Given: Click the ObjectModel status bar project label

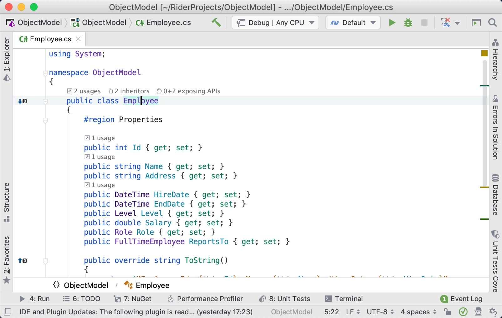Looking at the screenshot, I should click(x=291, y=312).
